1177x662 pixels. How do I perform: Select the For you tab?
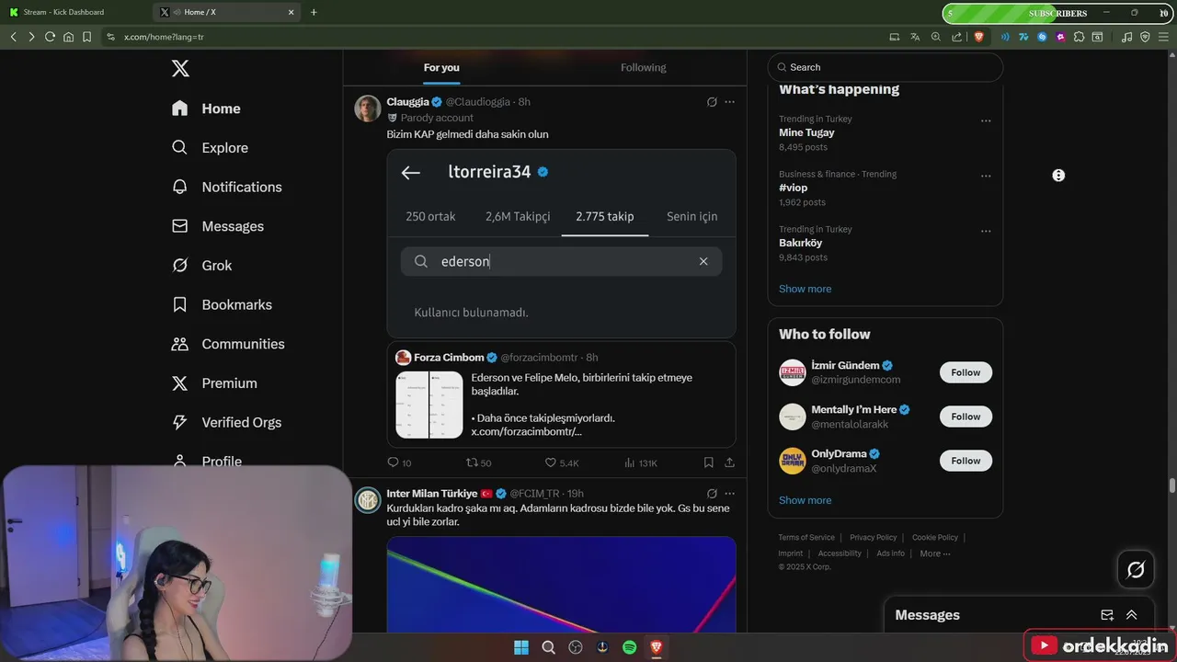click(x=441, y=67)
